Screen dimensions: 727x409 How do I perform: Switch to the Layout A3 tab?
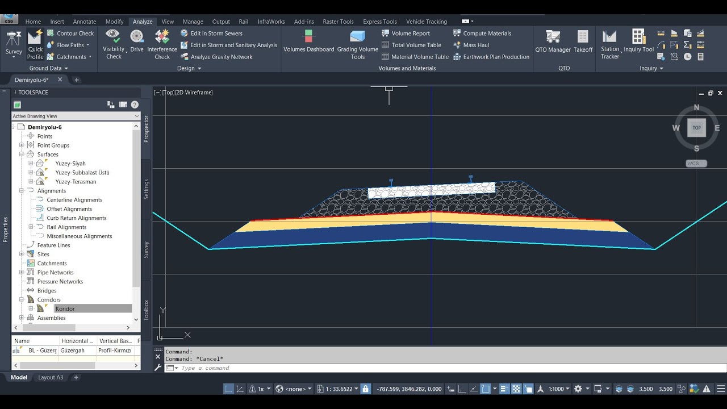(51, 377)
